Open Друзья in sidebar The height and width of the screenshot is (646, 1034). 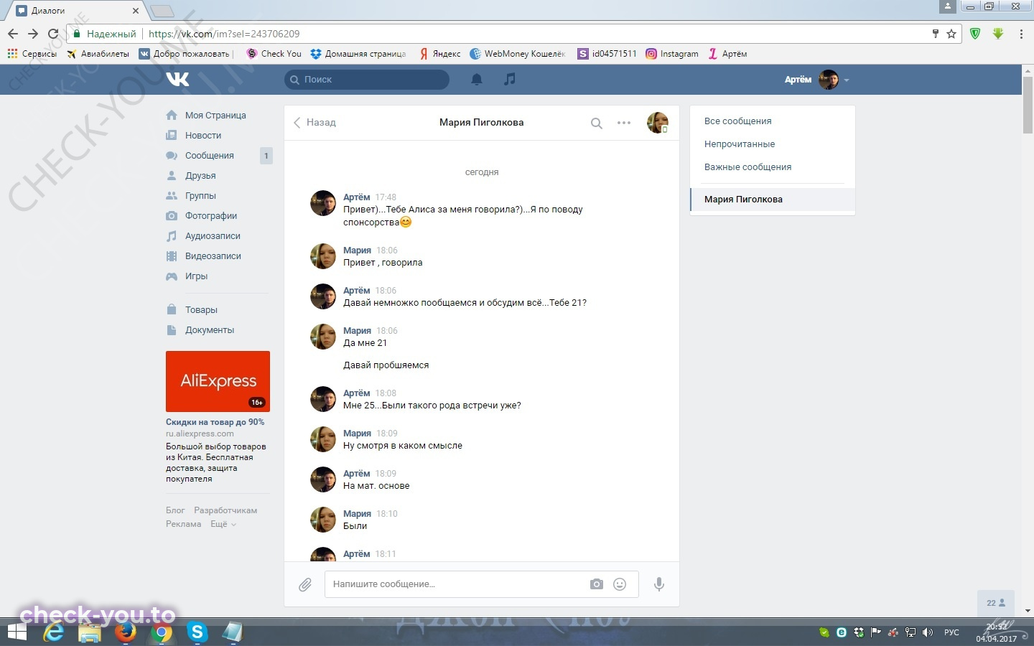(200, 175)
